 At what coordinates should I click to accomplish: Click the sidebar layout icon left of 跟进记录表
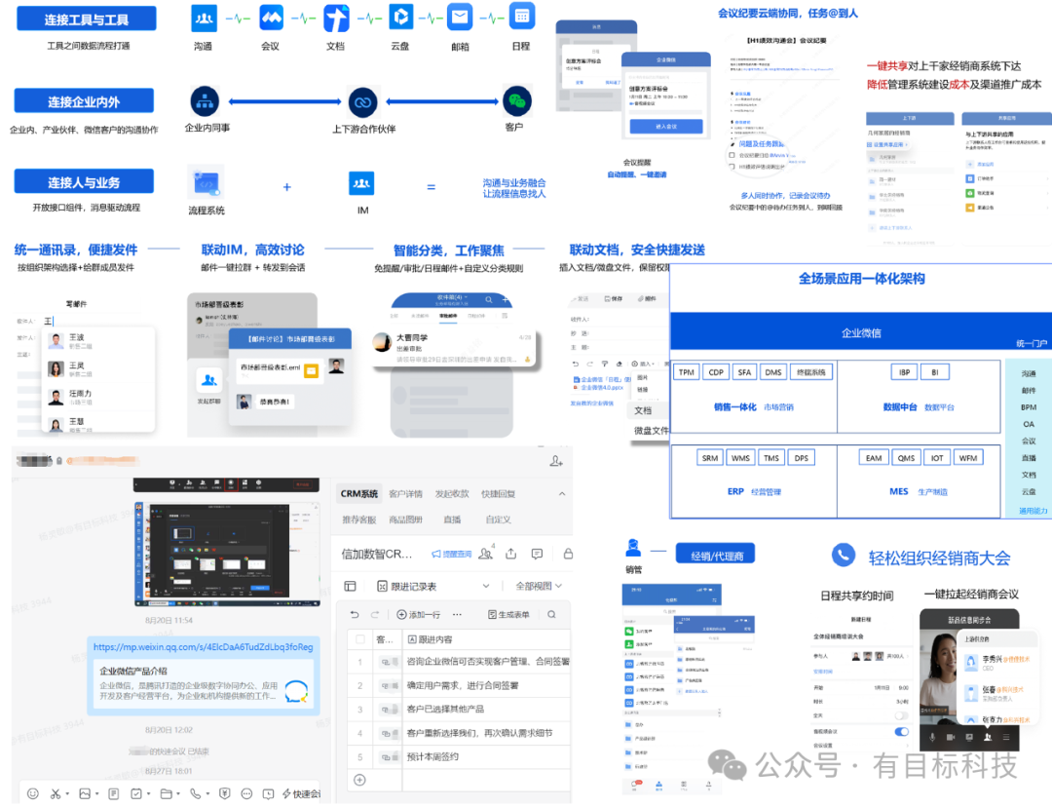[351, 586]
